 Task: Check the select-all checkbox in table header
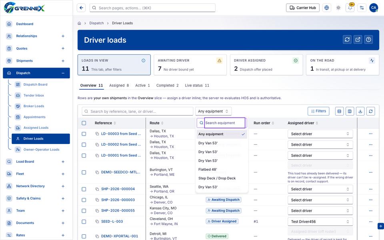(84, 123)
